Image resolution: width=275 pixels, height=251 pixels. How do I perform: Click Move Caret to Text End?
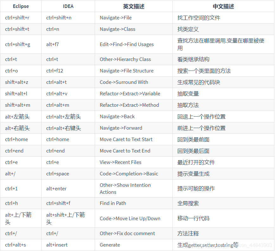(125, 151)
